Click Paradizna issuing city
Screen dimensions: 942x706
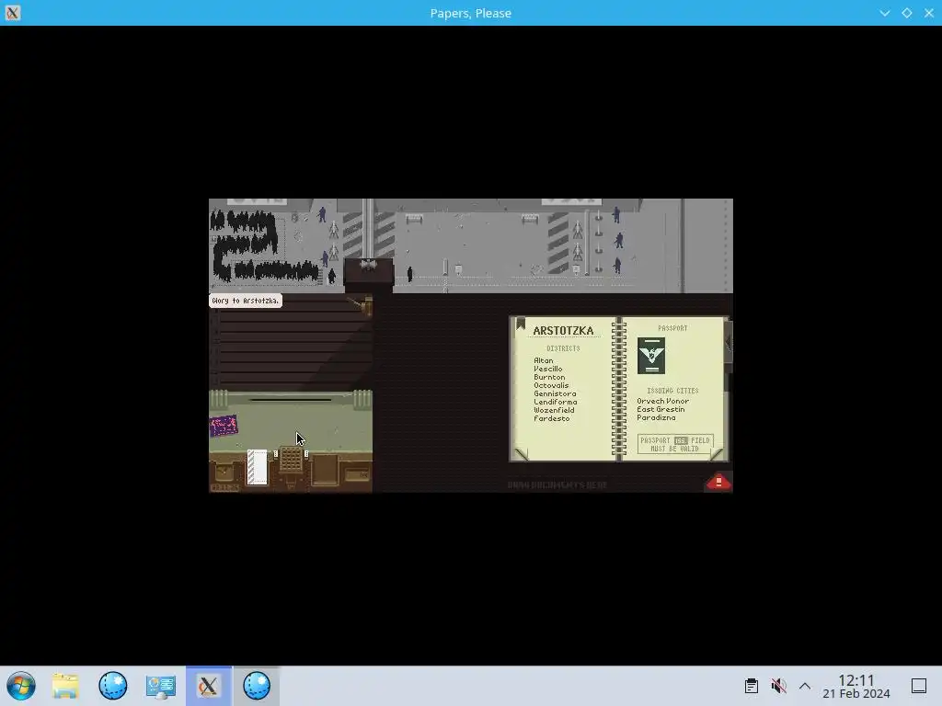[x=656, y=418]
